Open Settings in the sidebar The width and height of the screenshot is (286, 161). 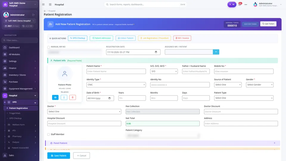point(20,61)
